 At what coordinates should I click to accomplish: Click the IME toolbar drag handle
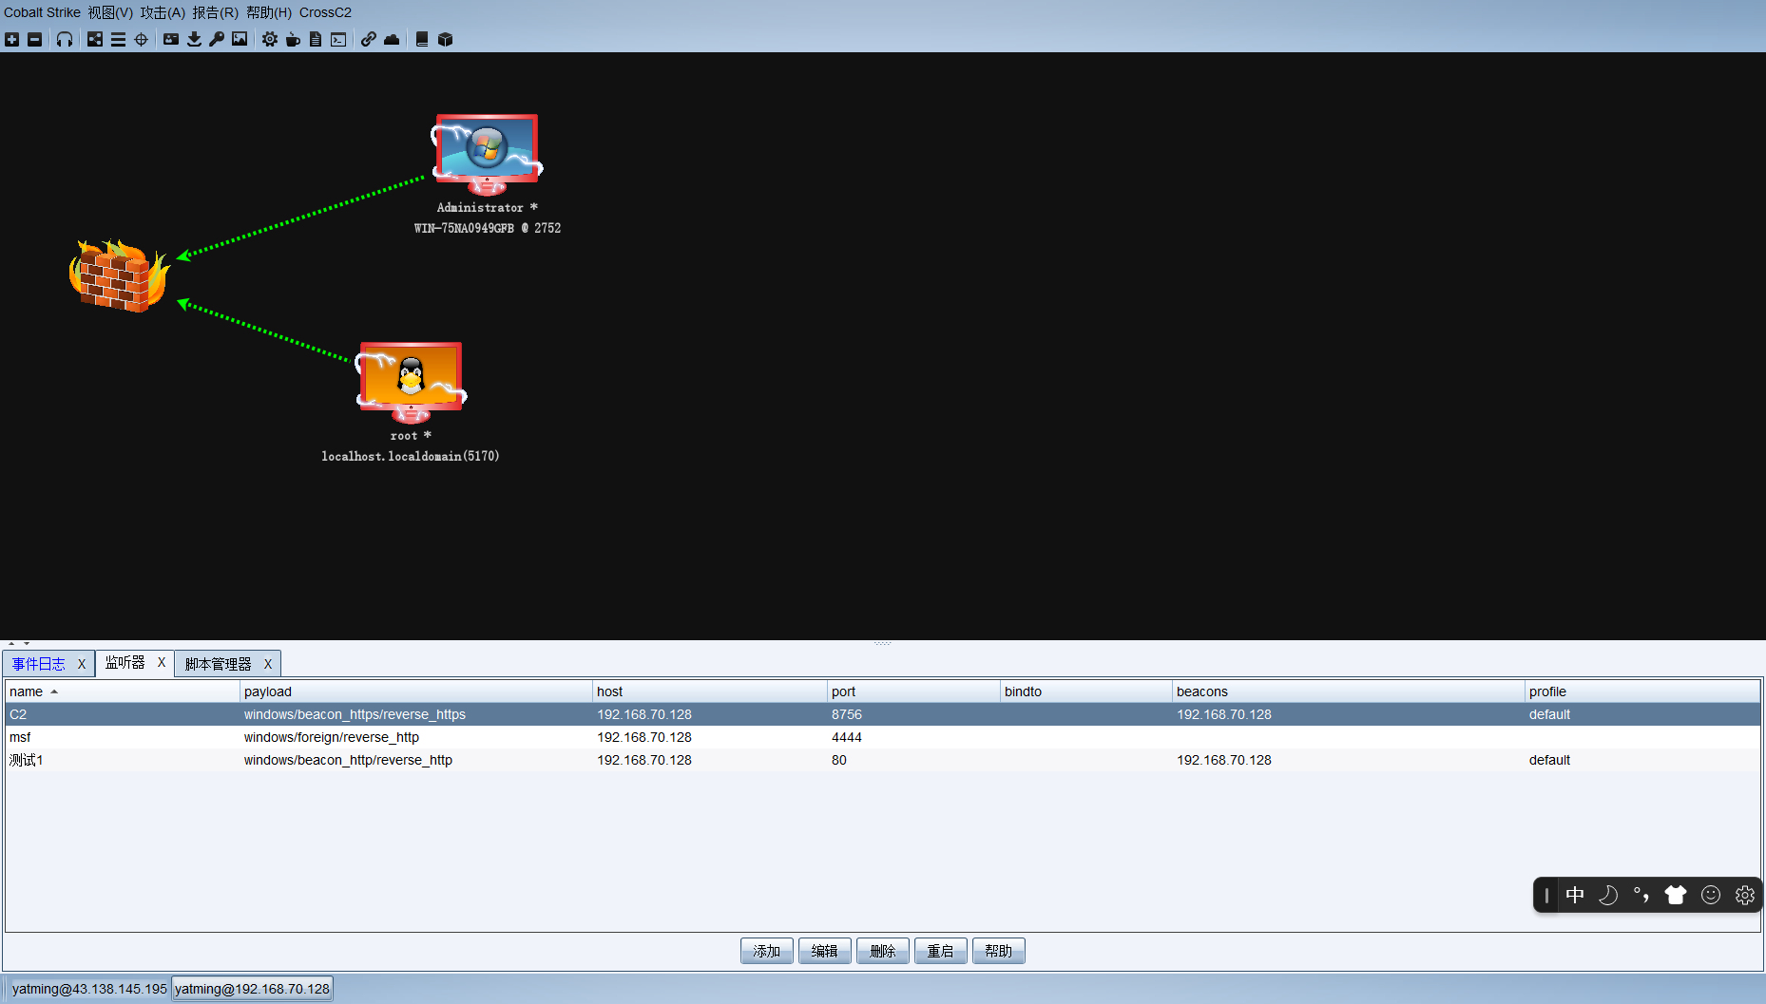(1546, 895)
